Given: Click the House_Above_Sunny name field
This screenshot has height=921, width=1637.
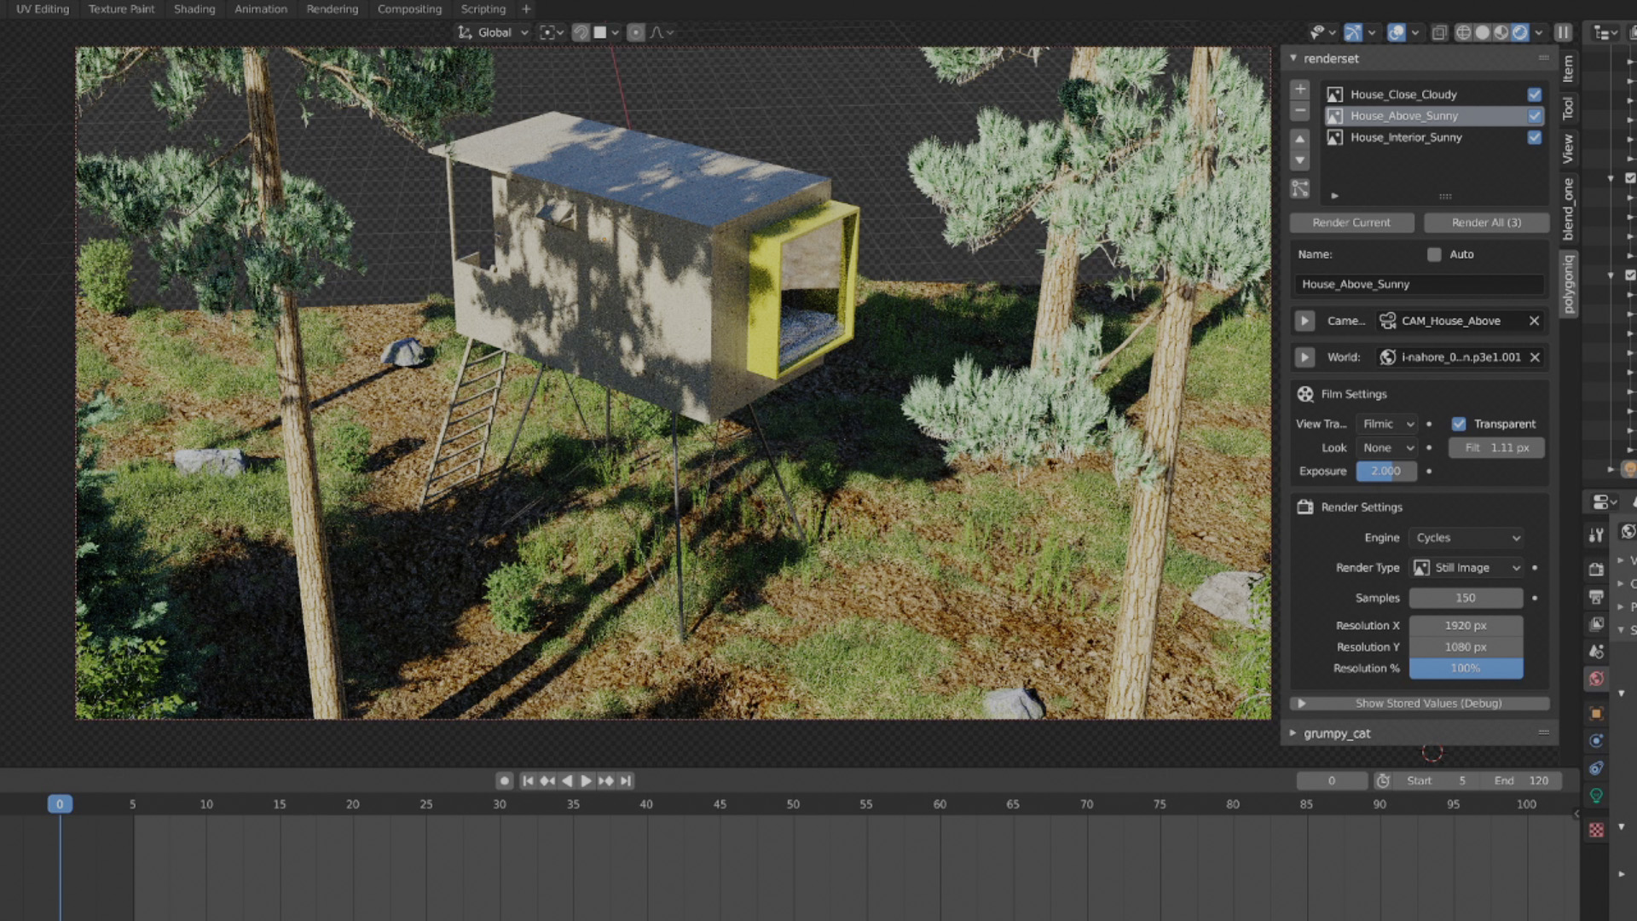Looking at the screenshot, I should coord(1418,284).
